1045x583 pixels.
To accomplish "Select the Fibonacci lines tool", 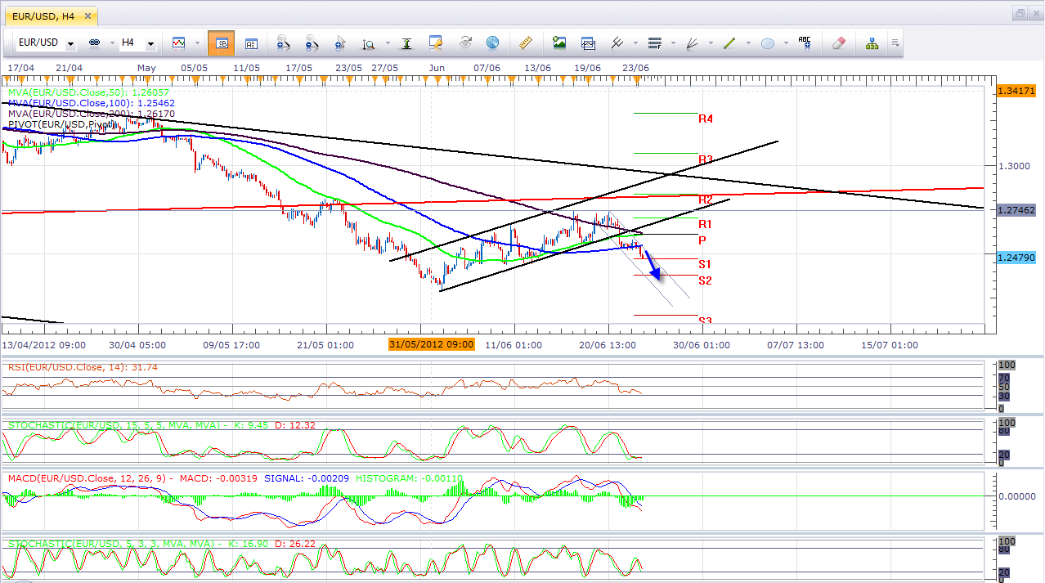I will [654, 43].
